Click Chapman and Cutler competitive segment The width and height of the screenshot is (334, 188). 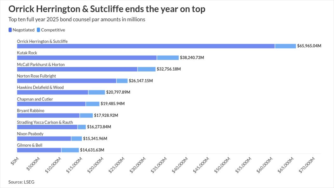[x=93, y=104]
